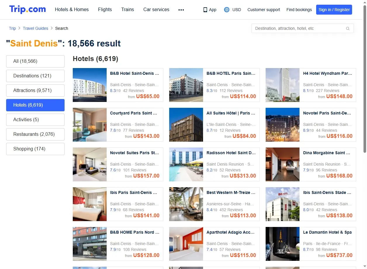Focus the destination search field
367x269 pixels.
tap(303, 28)
